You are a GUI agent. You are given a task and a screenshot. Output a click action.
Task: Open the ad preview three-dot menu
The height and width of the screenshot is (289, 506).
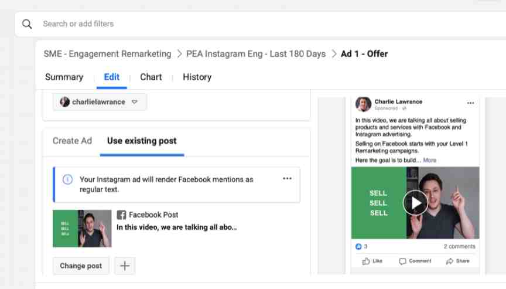470,103
